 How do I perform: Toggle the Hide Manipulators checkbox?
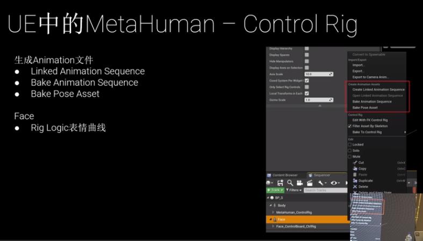pos(307,61)
